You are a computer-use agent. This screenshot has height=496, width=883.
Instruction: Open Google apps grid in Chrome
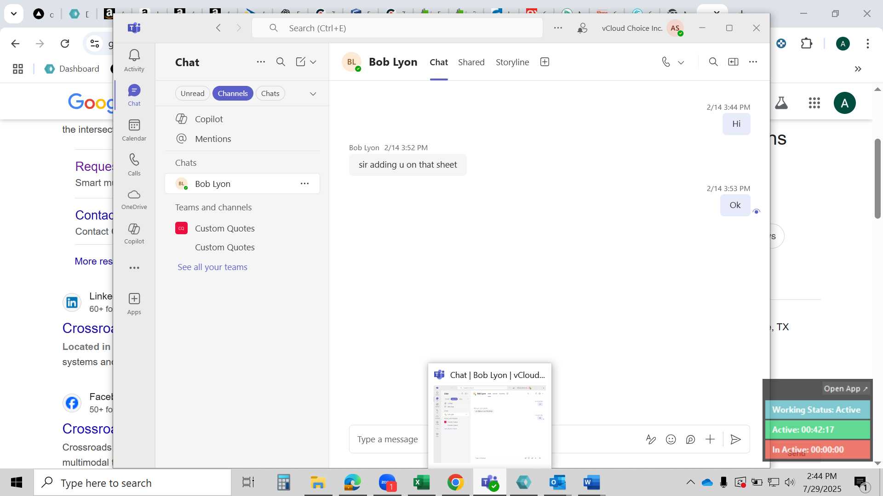814,103
